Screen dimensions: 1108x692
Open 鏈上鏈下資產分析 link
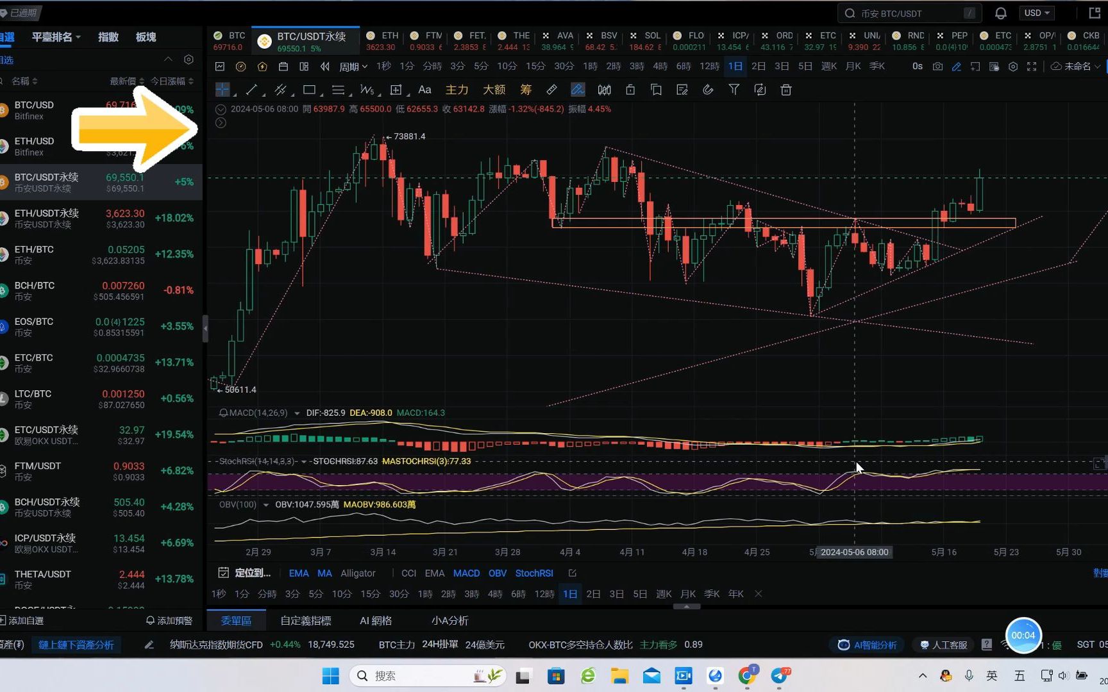coord(76,645)
